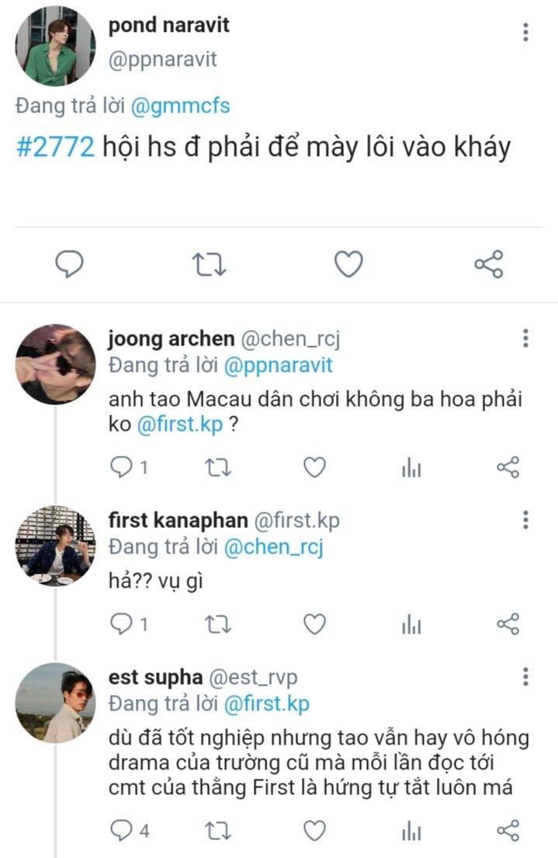Image resolution: width=558 pixels, height=858 pixels.
Task: Open est supha's reply comments
Action: pos(122,832)
